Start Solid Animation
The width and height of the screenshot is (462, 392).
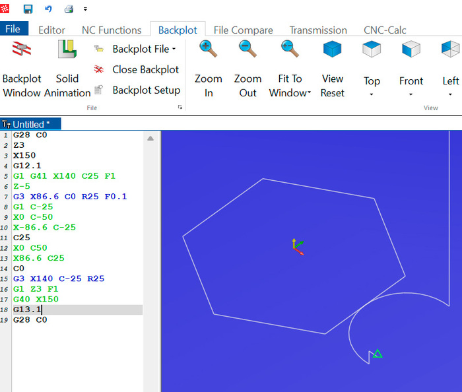click(67, 69)
